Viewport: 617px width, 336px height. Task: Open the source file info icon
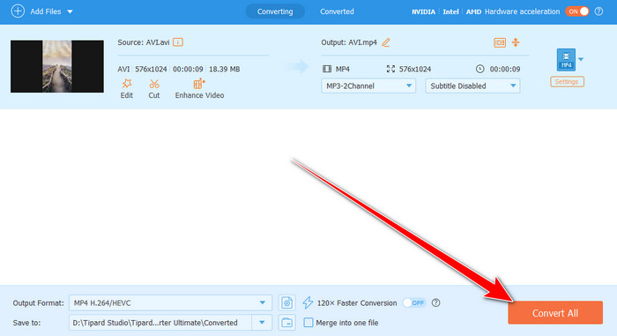(x=178, y=42)
